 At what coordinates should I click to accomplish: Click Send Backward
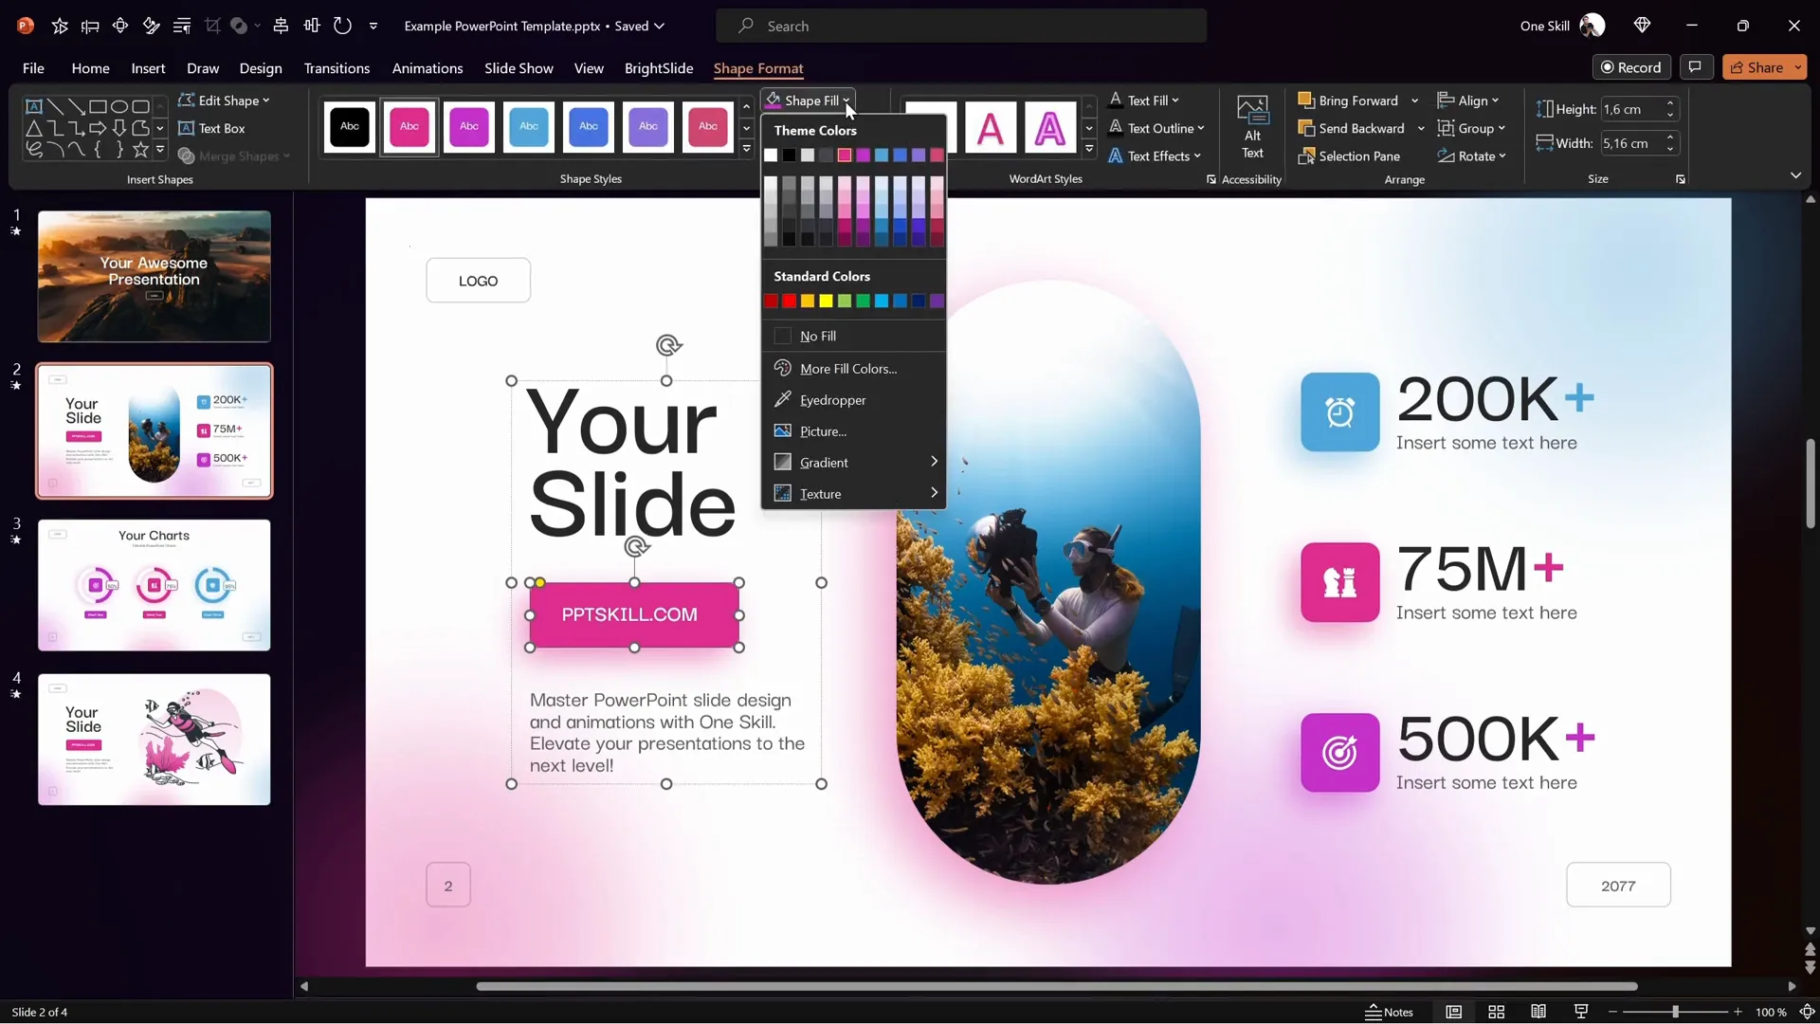(x=1352, y=128)
